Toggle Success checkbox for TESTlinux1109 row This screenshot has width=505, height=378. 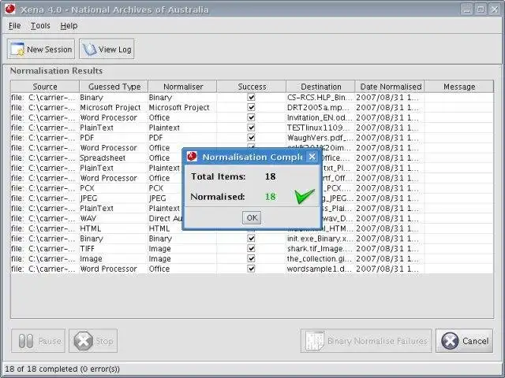(x=251, y=128)
